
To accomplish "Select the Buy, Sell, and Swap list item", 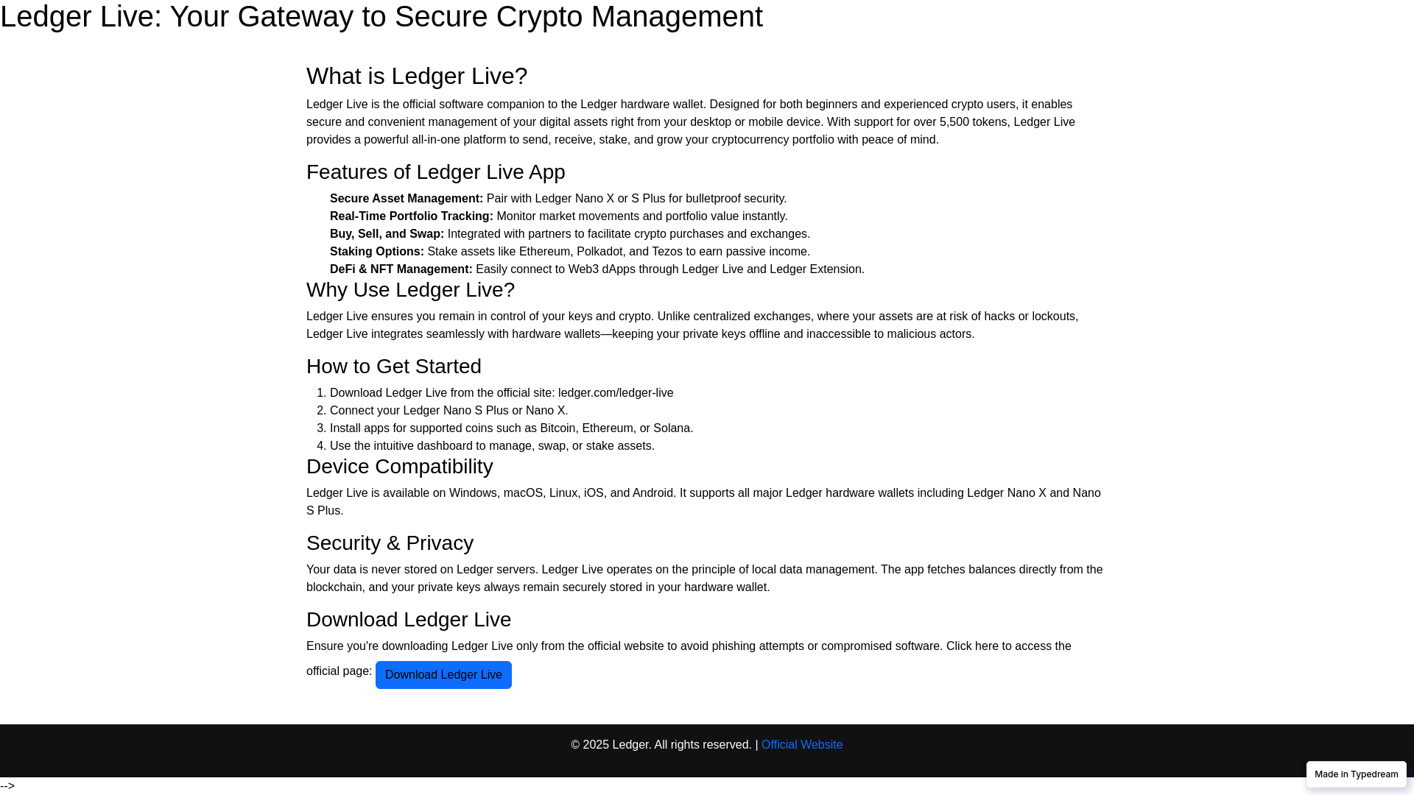I will [570, 234].
